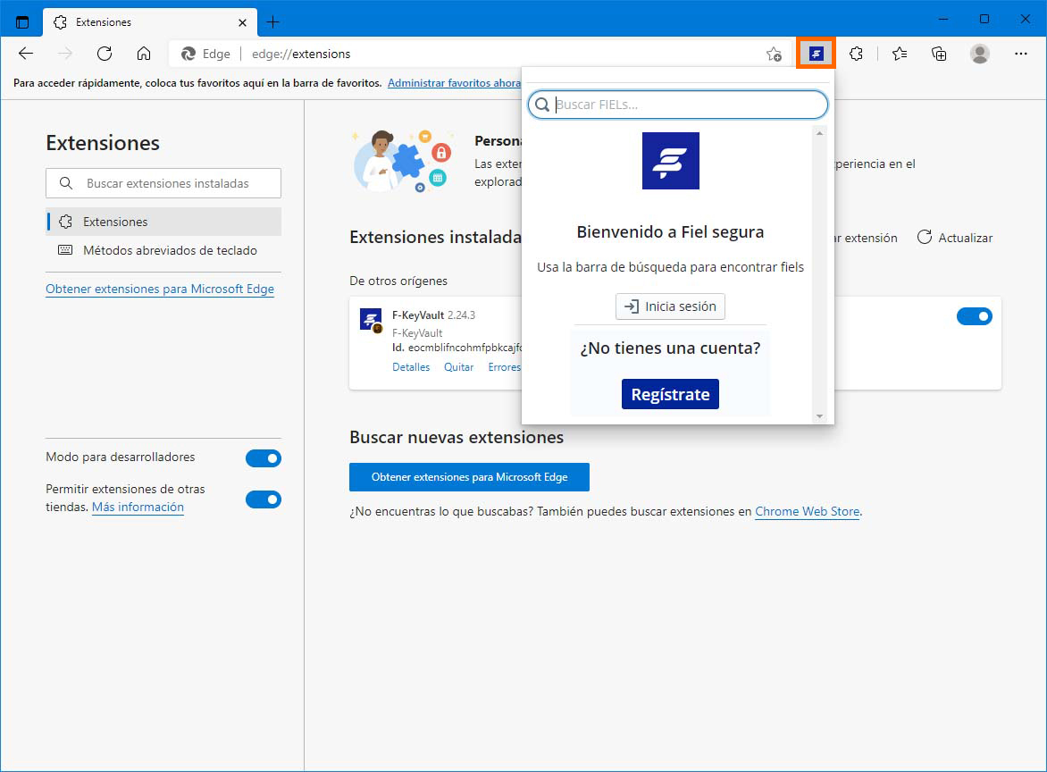
Task: Click the popup scrollbar down arrow
Action: point(819,416)
